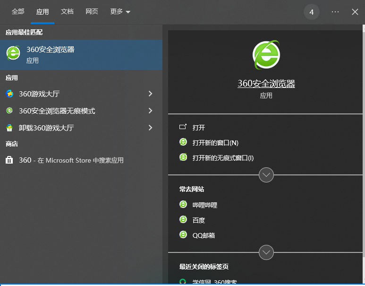365x286 pixels.
Task: Click the Microsoft Store bag icon
Action: point(9,160)
